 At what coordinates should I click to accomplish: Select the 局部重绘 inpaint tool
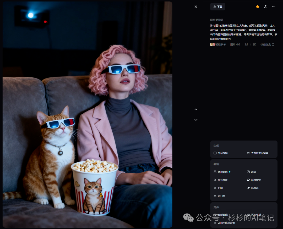(254, 180)
